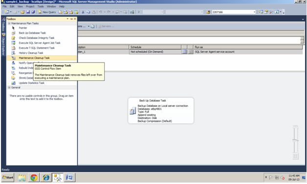Select Update Statistics Task
This screenshot has height=184, width=307.
(31, 83)
